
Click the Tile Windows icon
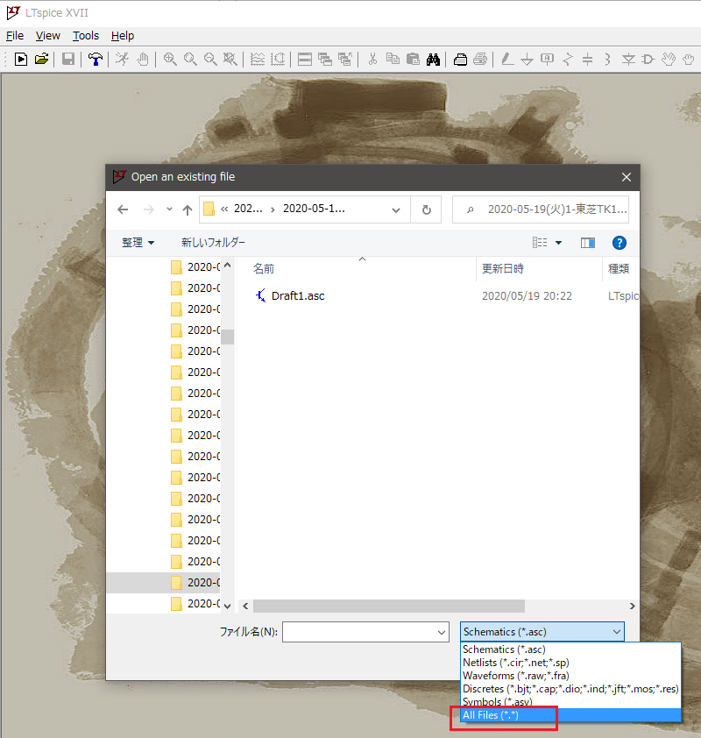[305, 60]
